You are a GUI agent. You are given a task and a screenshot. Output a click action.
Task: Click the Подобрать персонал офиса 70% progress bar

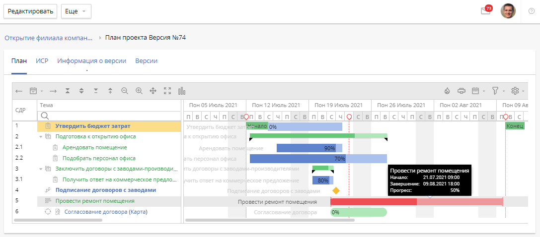[318, 159]
